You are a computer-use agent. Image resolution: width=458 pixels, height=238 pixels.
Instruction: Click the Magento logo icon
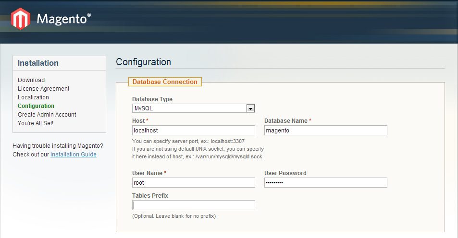(x=21, y=19)
